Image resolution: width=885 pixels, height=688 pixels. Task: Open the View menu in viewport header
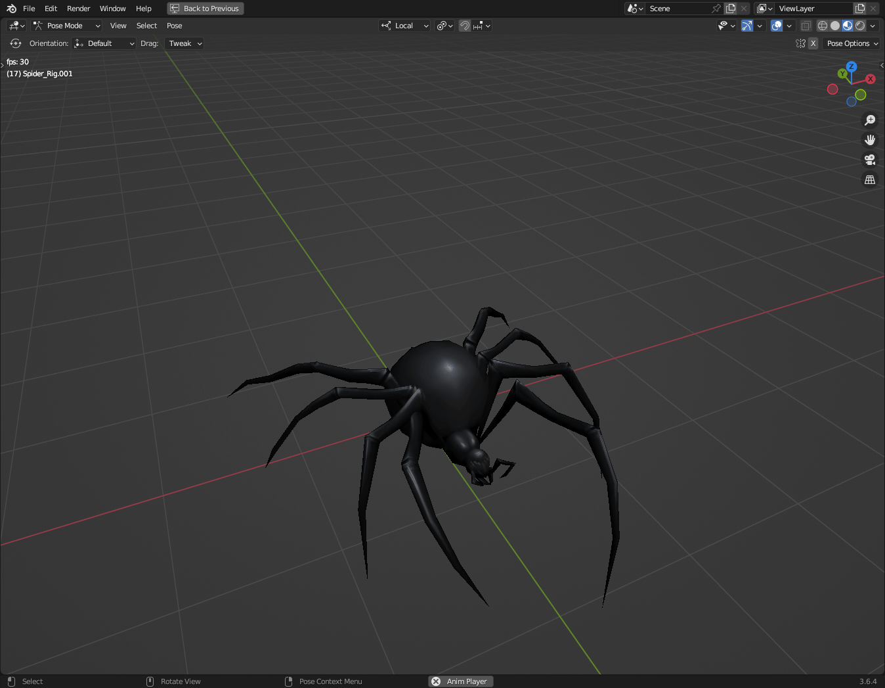[x=118, y=26]
